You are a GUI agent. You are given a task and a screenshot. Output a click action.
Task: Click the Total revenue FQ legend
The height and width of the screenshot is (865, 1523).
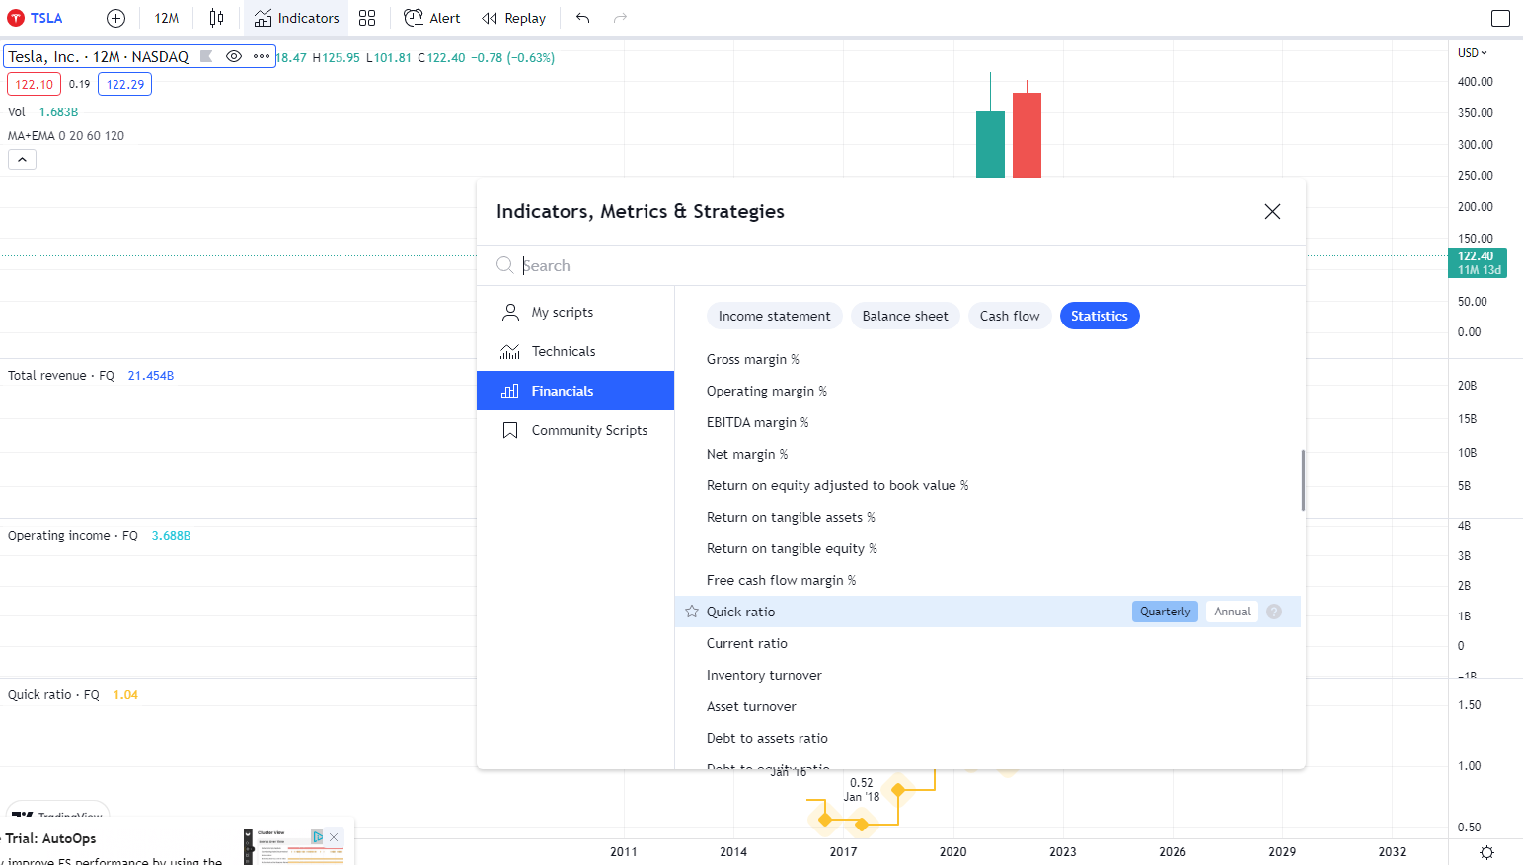[x=91, y=376]
